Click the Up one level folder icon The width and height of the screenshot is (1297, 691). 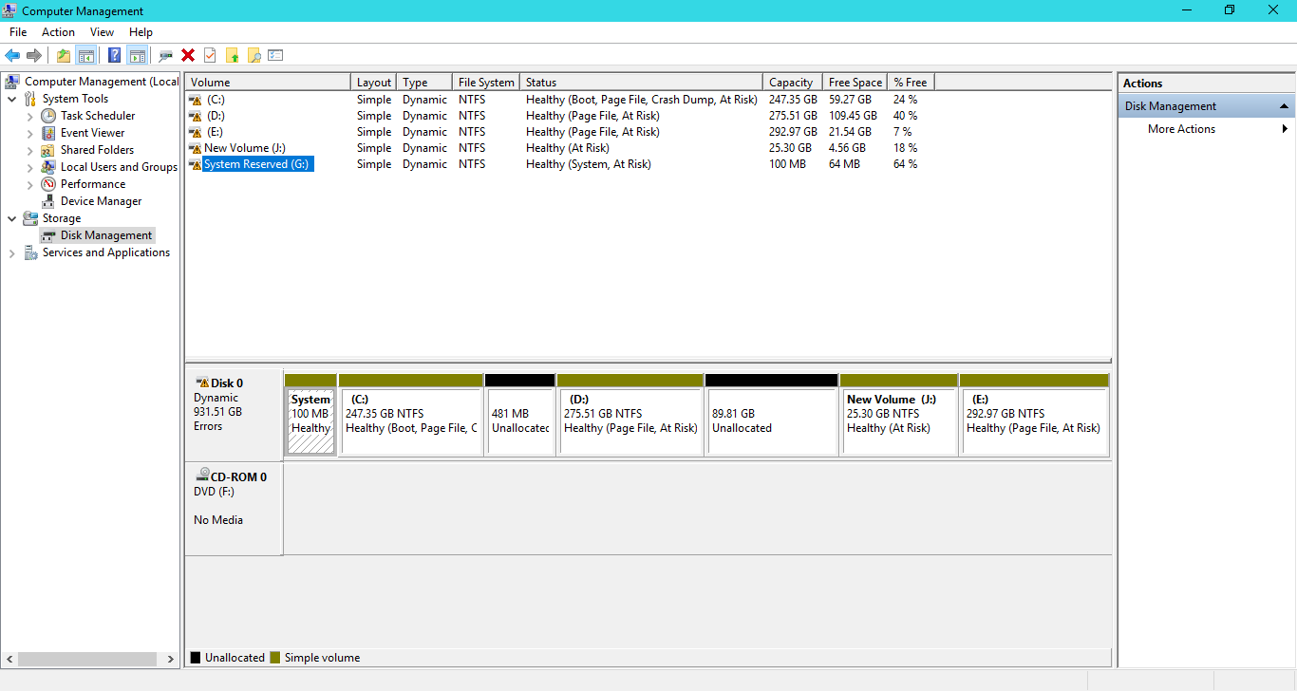coord(63,54)
